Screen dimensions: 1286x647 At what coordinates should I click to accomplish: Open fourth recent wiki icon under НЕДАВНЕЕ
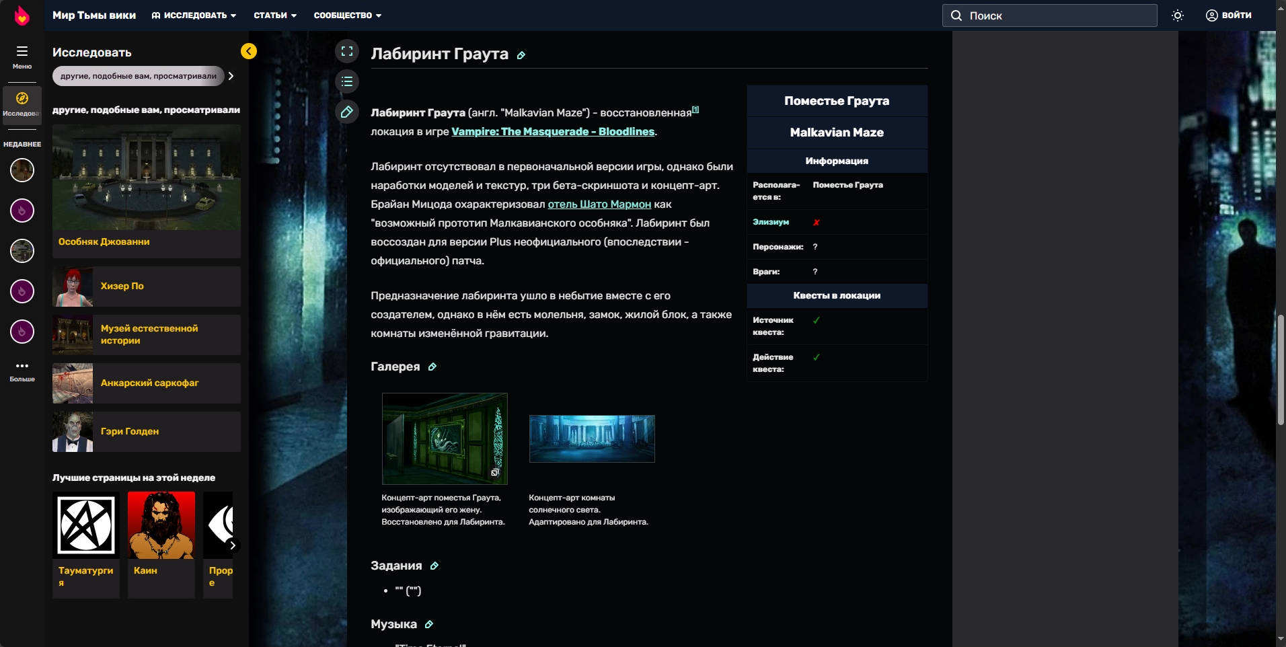(x=22, y=291)
